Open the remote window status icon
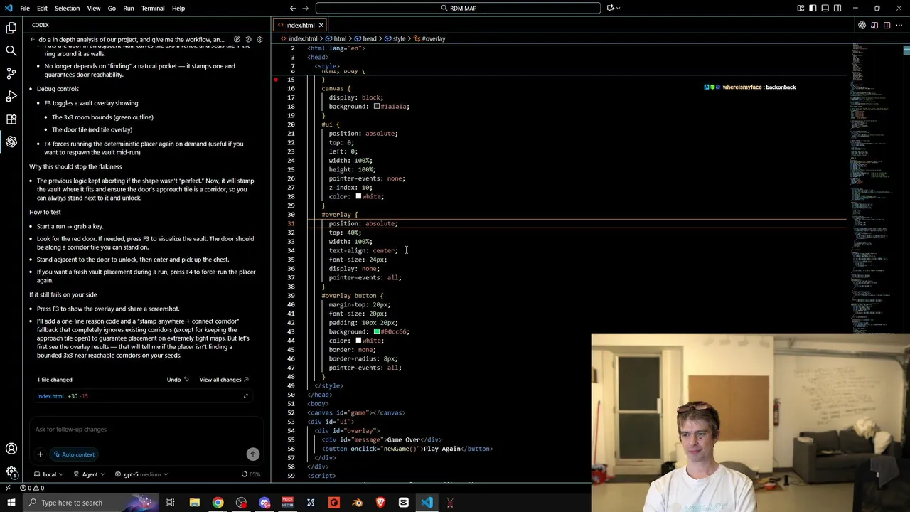 [x=8, y=488]
